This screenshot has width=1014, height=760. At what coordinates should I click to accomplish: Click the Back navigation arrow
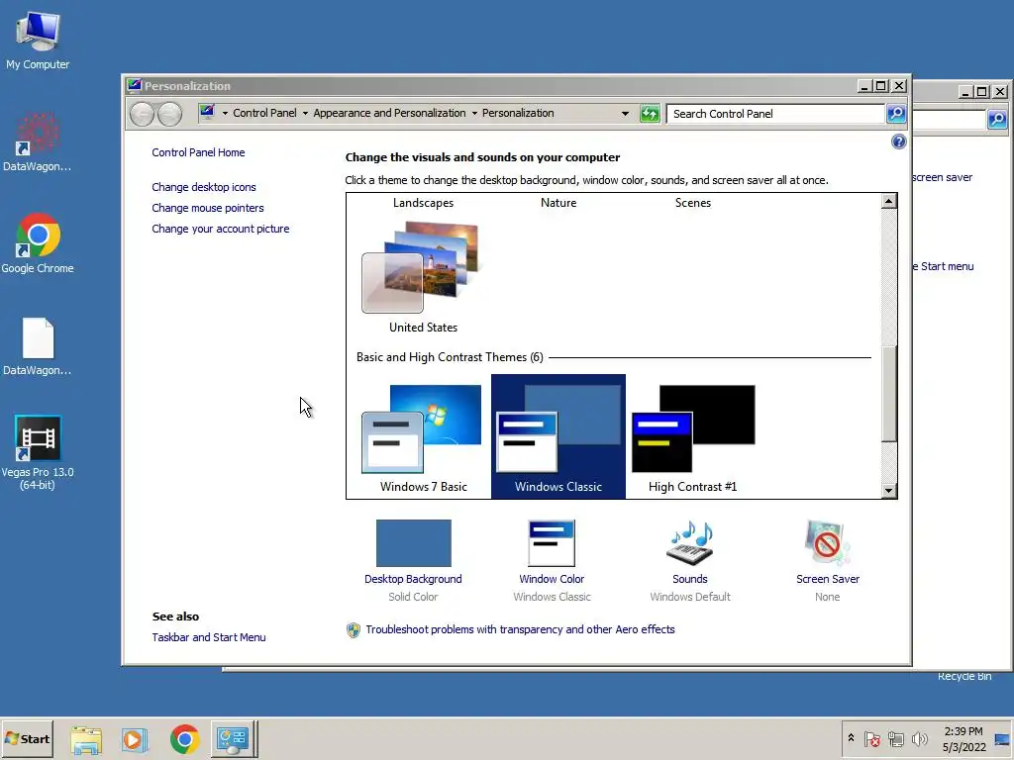(142, 114)
